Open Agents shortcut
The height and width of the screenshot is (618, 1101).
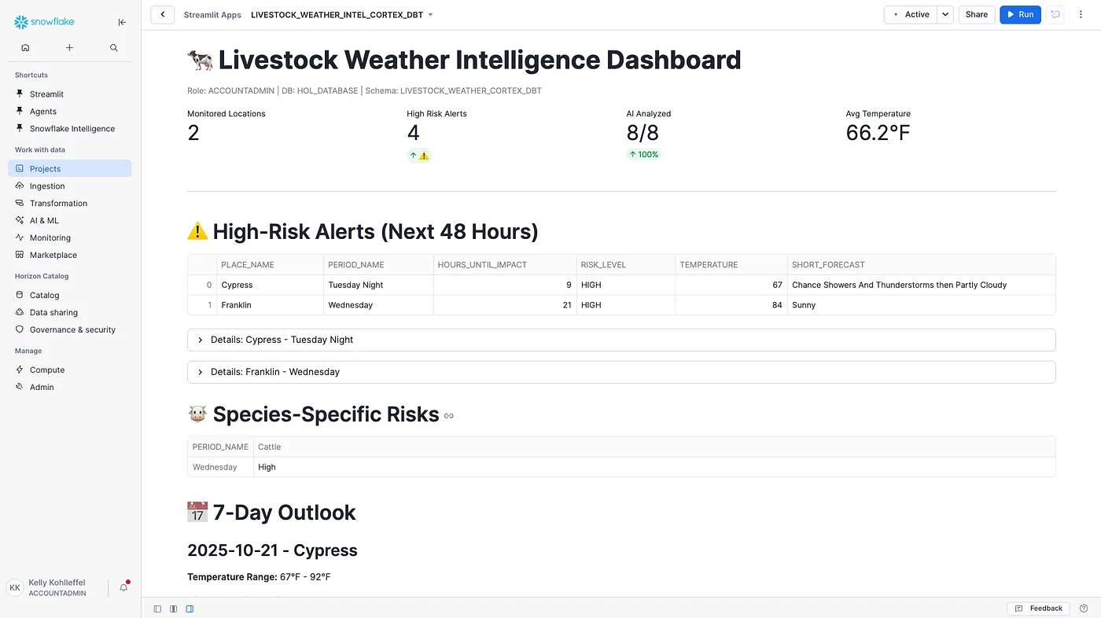click(x=43, y=111)
